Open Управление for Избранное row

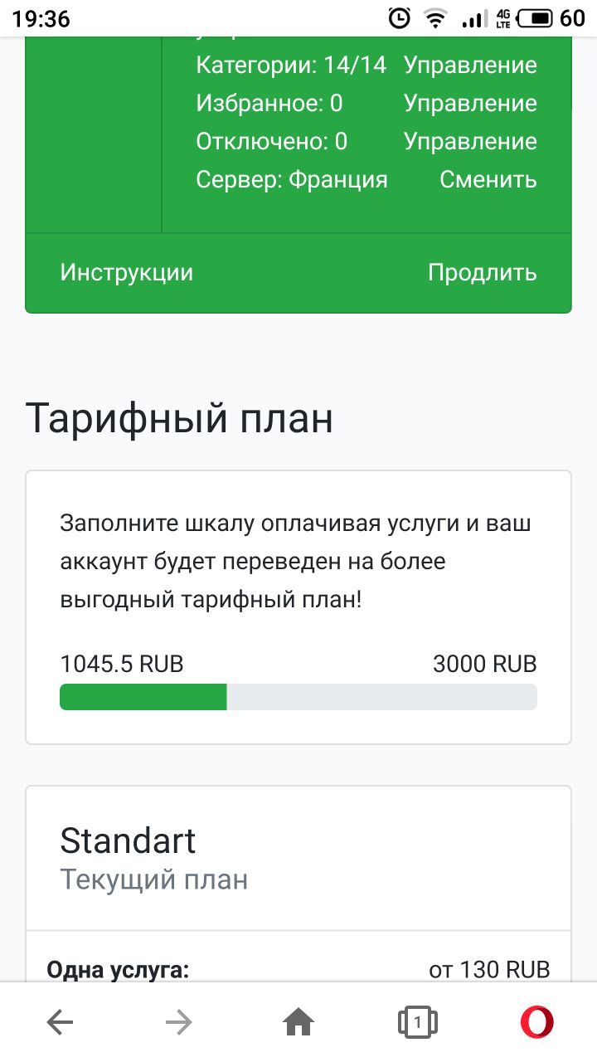[470, 104]
